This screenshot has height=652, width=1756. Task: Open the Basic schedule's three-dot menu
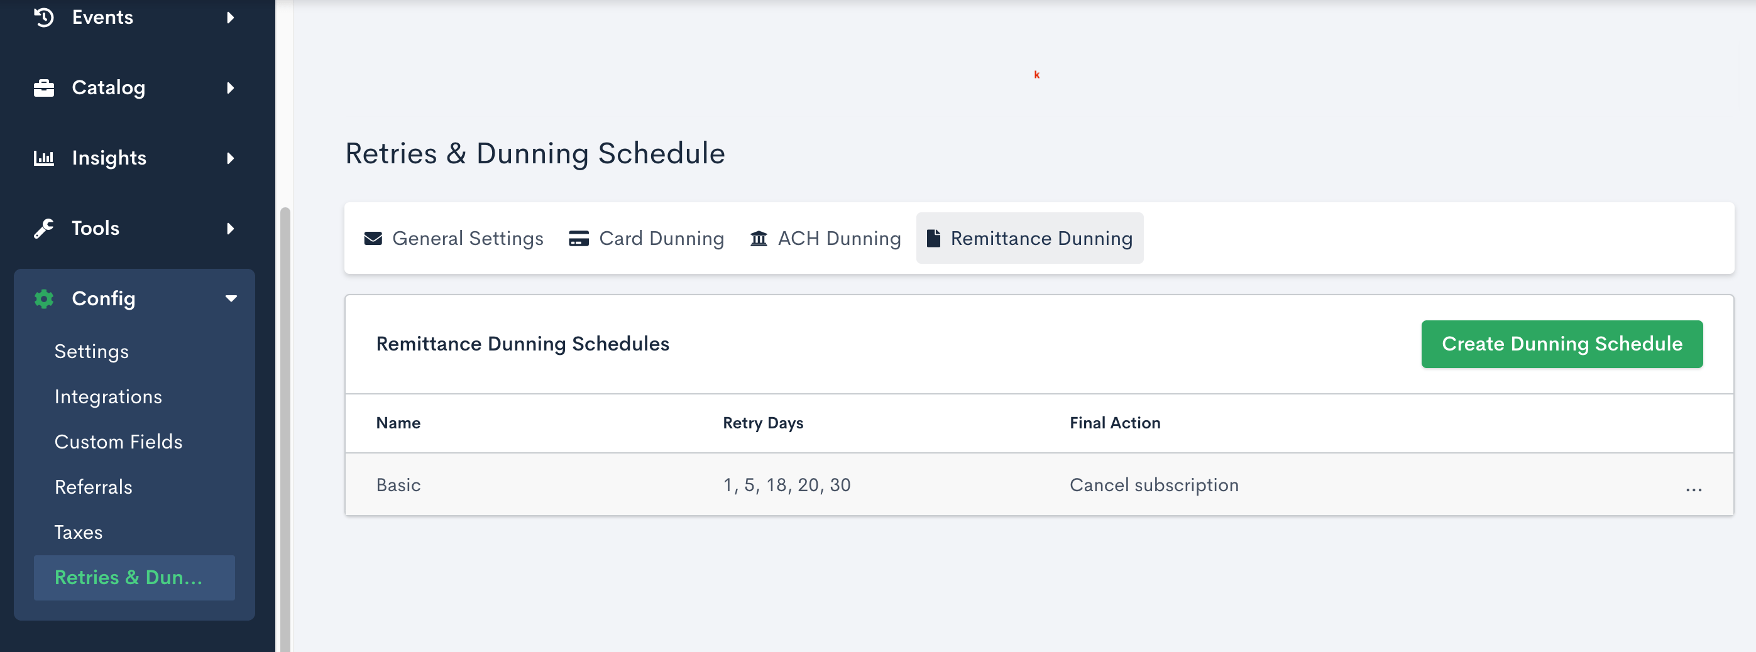pos(1693,487)
